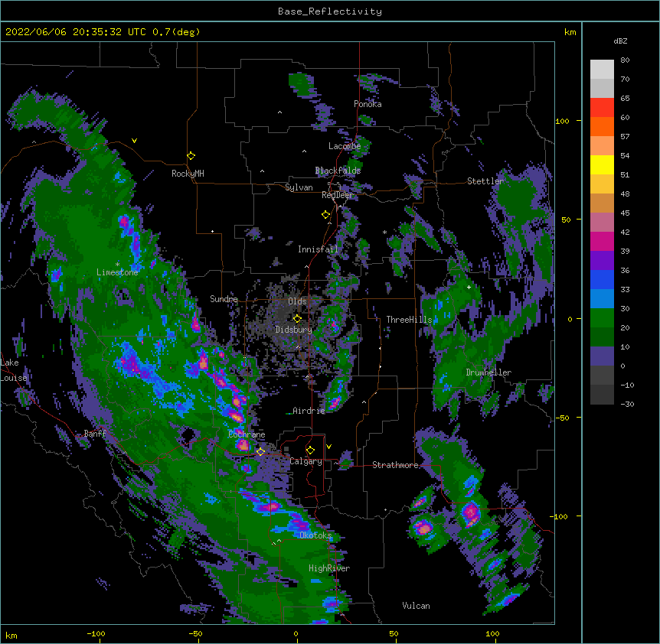Click the yellow marker above Calgary label
This screenshot has height=644, width=660.
[x=310, y=450]
